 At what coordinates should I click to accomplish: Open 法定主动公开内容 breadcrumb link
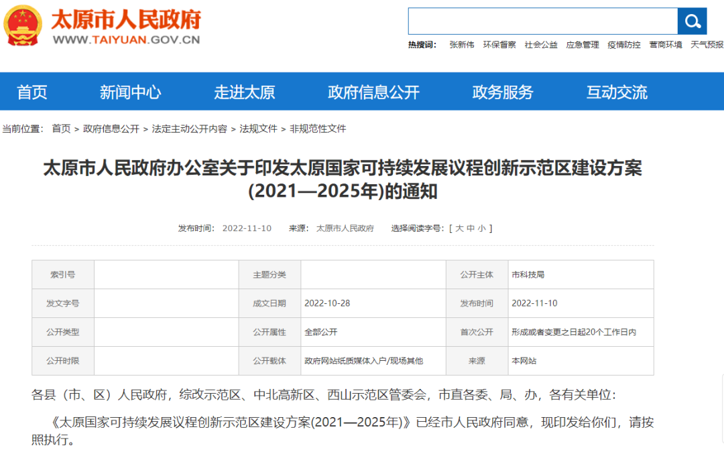[x=189, y=129]
